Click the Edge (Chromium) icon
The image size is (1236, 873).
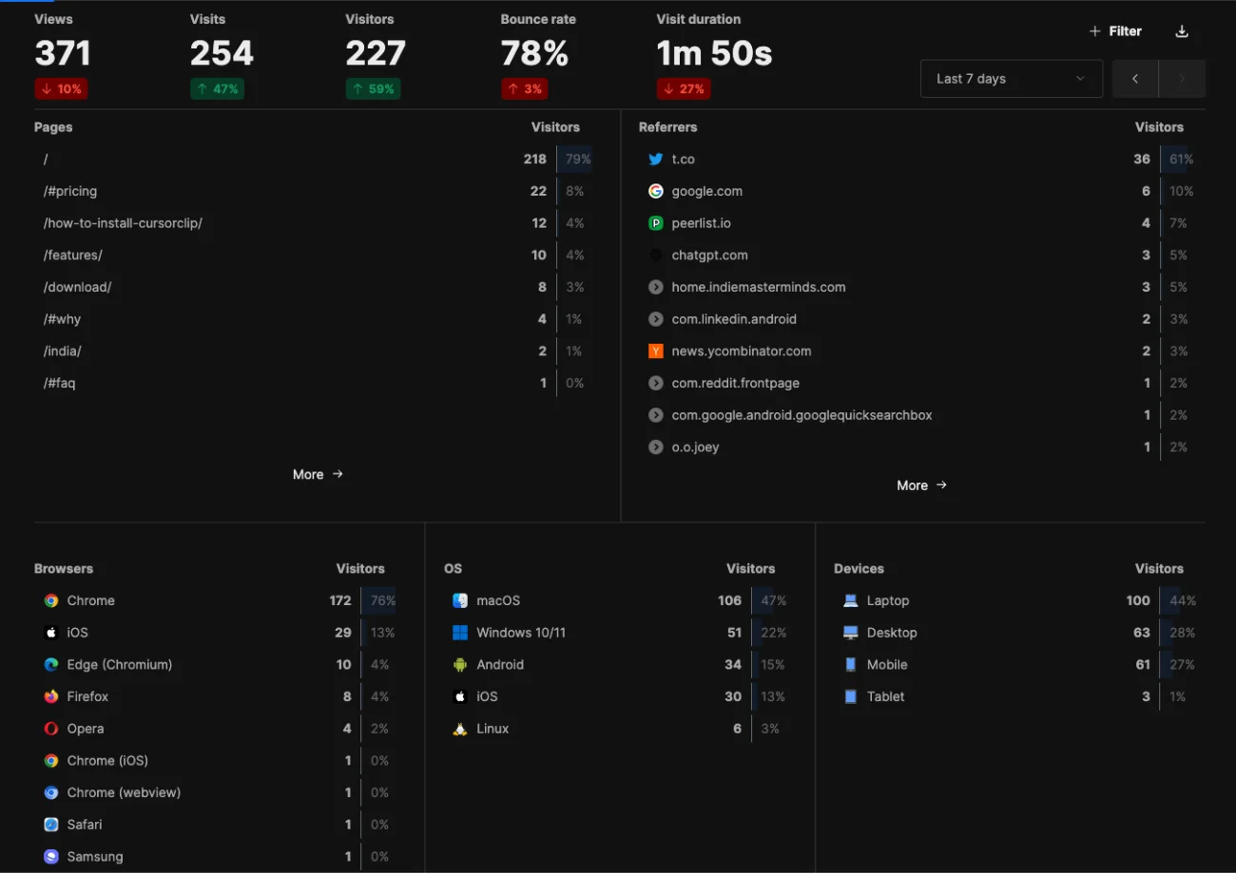51,665
